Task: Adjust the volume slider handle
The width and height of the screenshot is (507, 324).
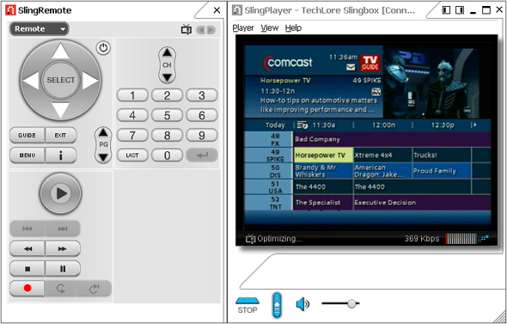Action: [x=351, y=303]
